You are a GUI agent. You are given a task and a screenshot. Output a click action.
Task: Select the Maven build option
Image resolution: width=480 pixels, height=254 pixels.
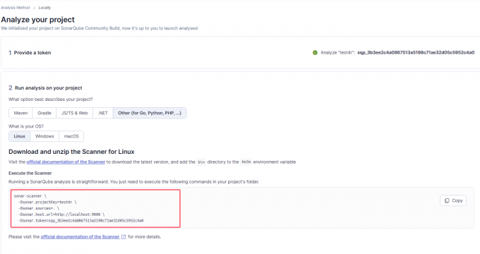click(x=20, y=113)
